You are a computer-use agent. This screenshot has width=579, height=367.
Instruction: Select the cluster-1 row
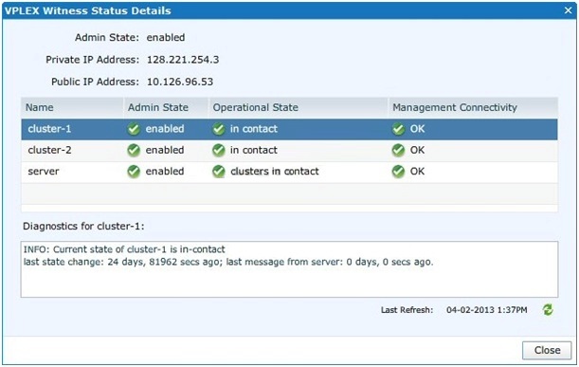[x=290, y=129]
